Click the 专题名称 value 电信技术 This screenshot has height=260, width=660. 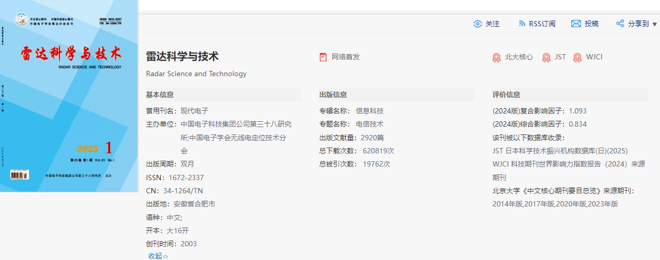370,124
